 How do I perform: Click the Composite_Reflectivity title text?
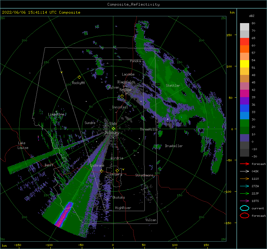(133, 4)
